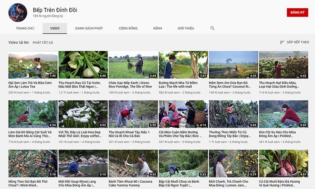Open the Thu Hoạch Khoai Tây thumbnail

coord(133,114)
